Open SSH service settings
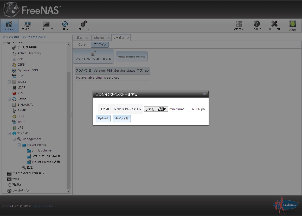 [x=20, y=116]
